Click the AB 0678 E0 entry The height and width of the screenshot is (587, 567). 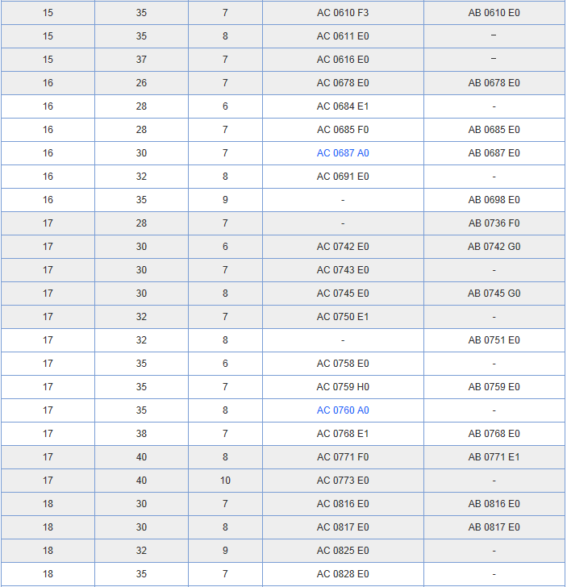click(x=494, y=83)
